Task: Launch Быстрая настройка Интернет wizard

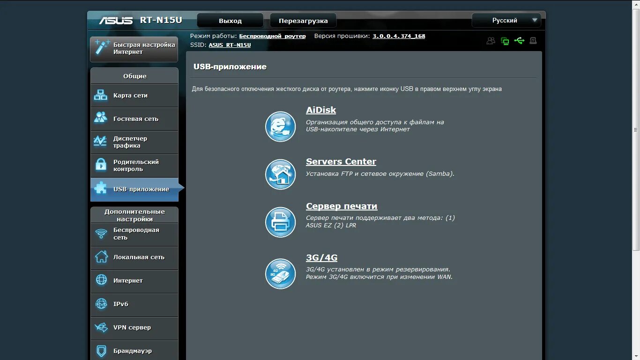Action: (134, 49)
